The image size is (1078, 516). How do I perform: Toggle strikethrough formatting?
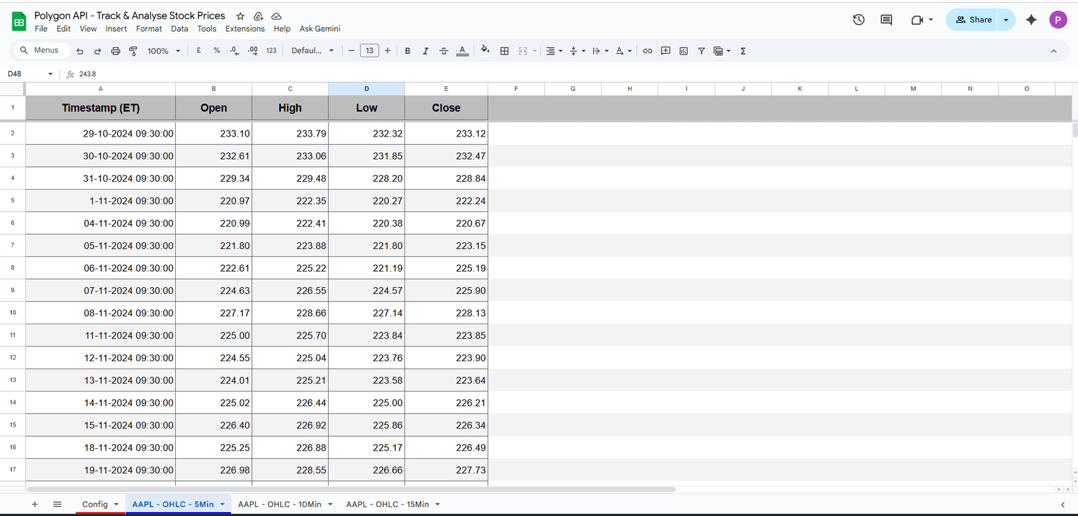[443, 51]
